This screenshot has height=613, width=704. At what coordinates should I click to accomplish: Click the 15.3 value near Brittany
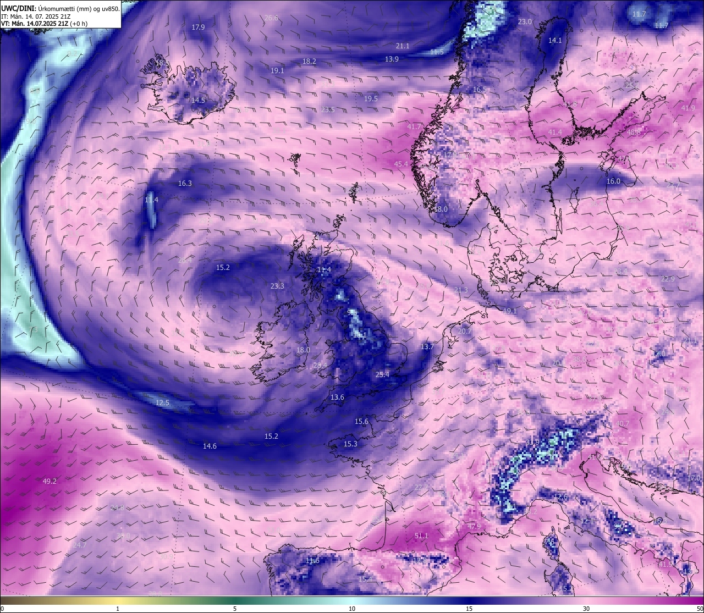[350, 444]
